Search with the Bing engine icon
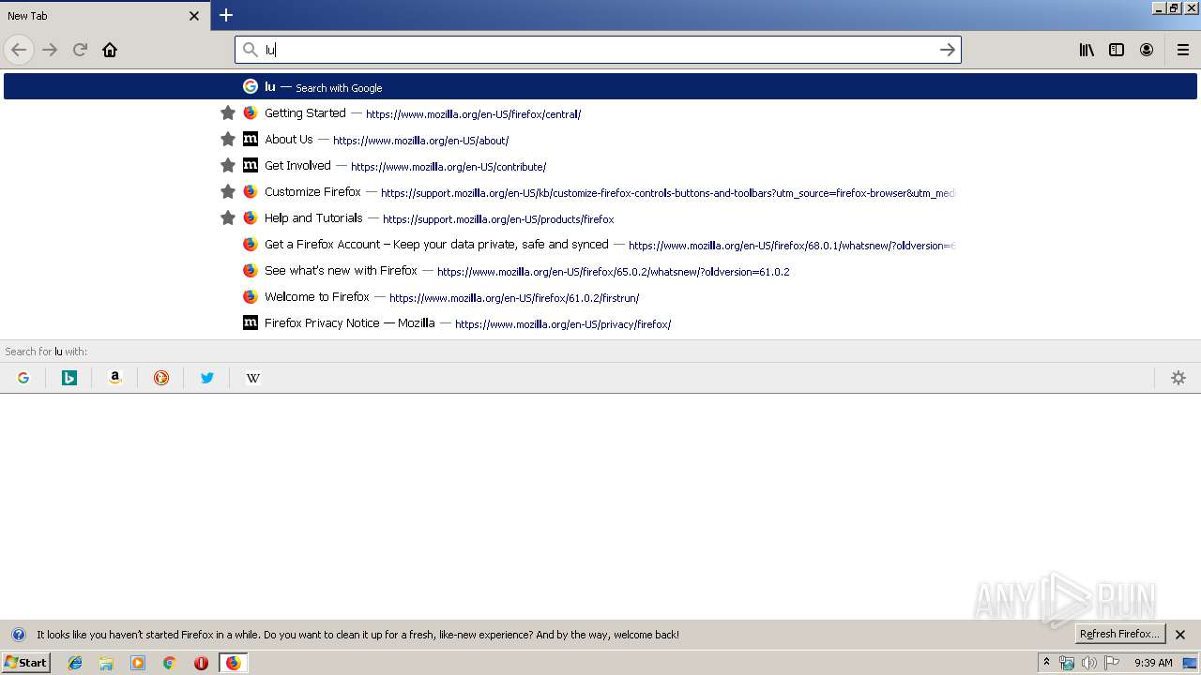 69,378
